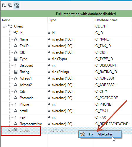This screenshot has height=147, width=132.
Task: Click the lock icon in id type cell
Action: pyautogui.click(x=49, y=33)
